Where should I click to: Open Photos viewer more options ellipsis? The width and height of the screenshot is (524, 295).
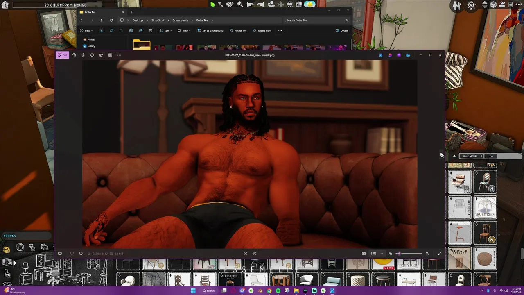[x=119, y=55]
